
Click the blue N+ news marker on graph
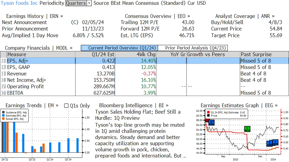pyautogui.click(x=211, y=122)
